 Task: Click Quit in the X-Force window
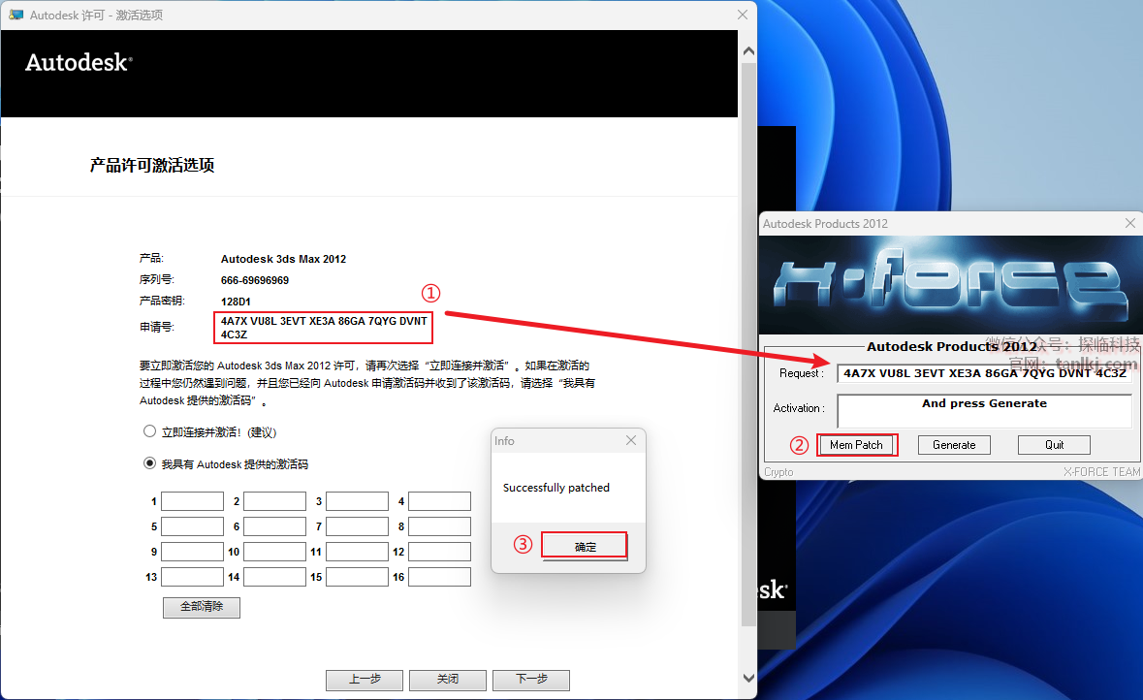coord(1054,445)
